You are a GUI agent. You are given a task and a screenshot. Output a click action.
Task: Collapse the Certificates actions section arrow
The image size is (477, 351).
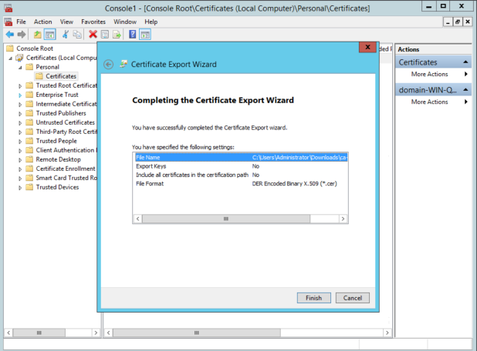pyautogui.click(x=465, y=62)
